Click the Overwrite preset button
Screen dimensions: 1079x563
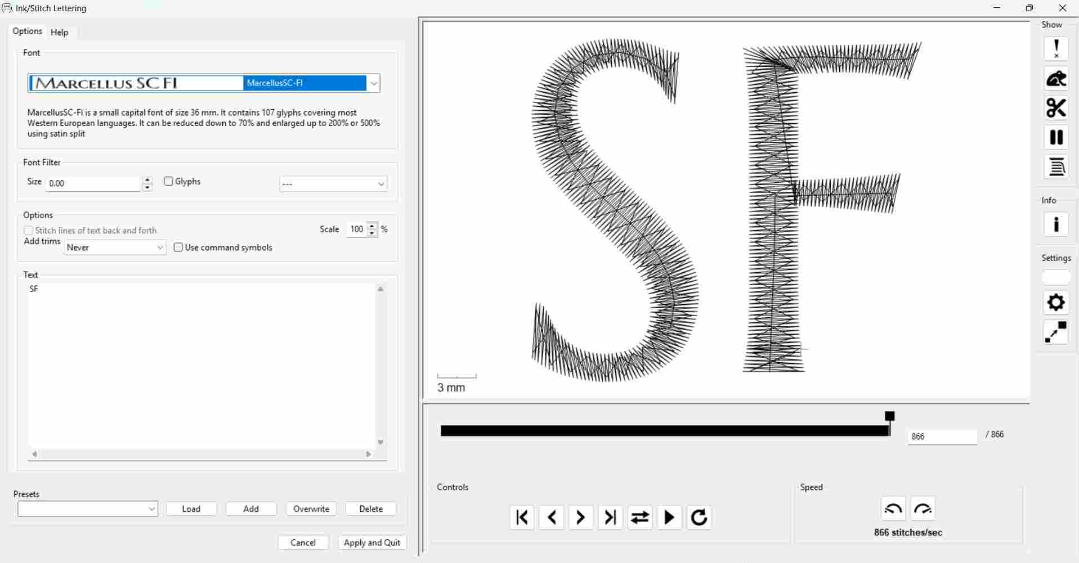311,508
